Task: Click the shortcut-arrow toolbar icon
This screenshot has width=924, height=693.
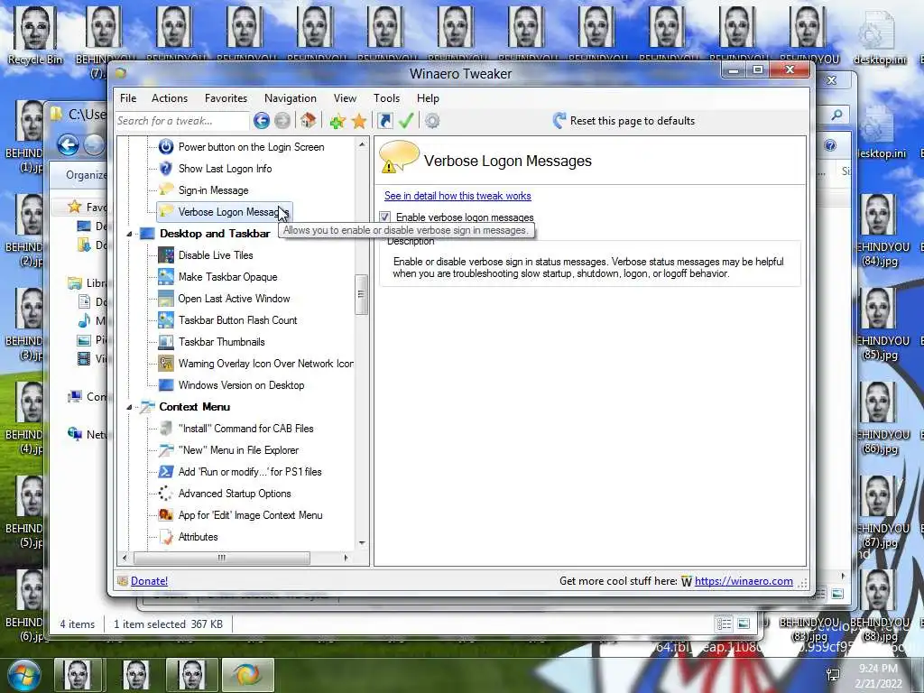Action: [384, 121]
